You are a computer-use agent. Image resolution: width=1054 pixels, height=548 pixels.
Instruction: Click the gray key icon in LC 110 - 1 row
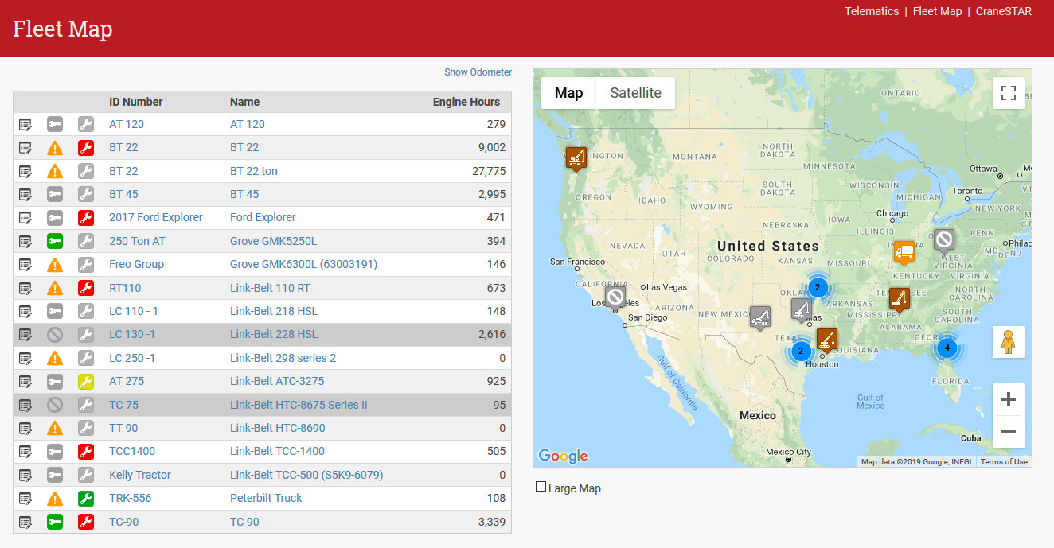55,311
